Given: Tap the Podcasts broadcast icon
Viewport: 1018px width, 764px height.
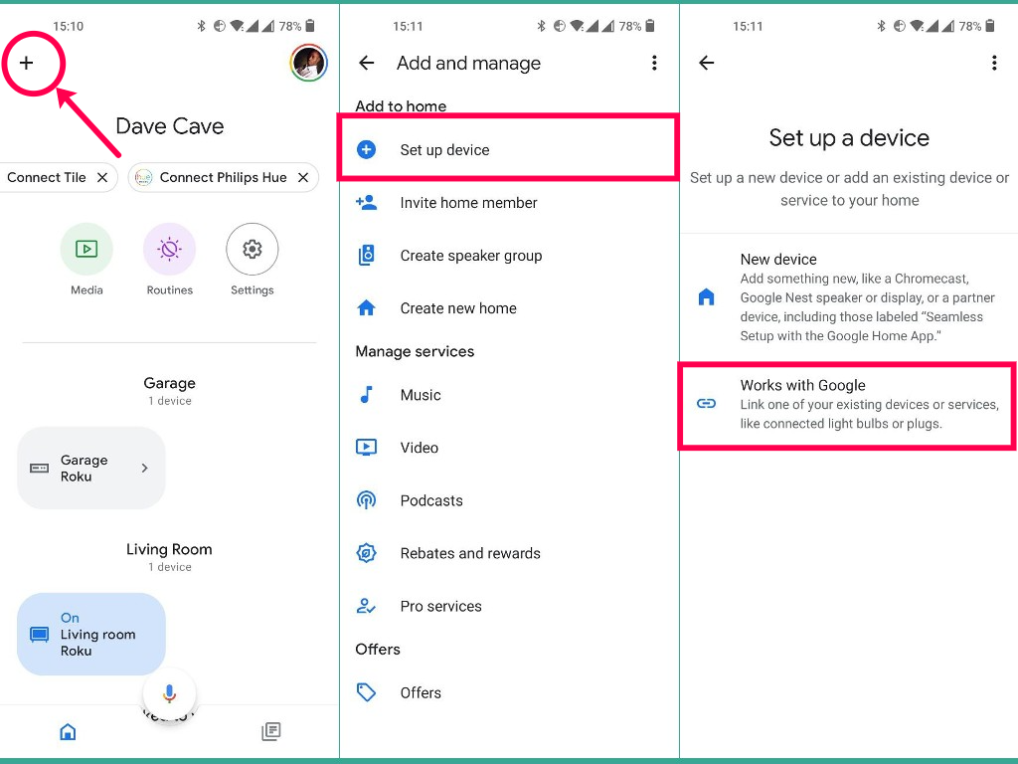Looking at the screenshot, I should (x=366, y=500).
